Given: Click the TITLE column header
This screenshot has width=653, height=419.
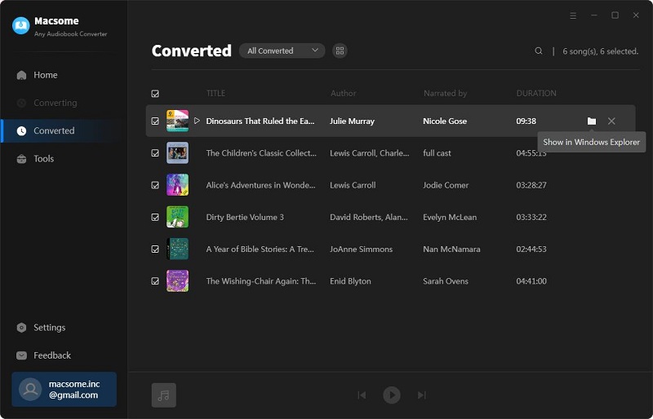Looking at the screenshot, I should click(x=215, y=93).
